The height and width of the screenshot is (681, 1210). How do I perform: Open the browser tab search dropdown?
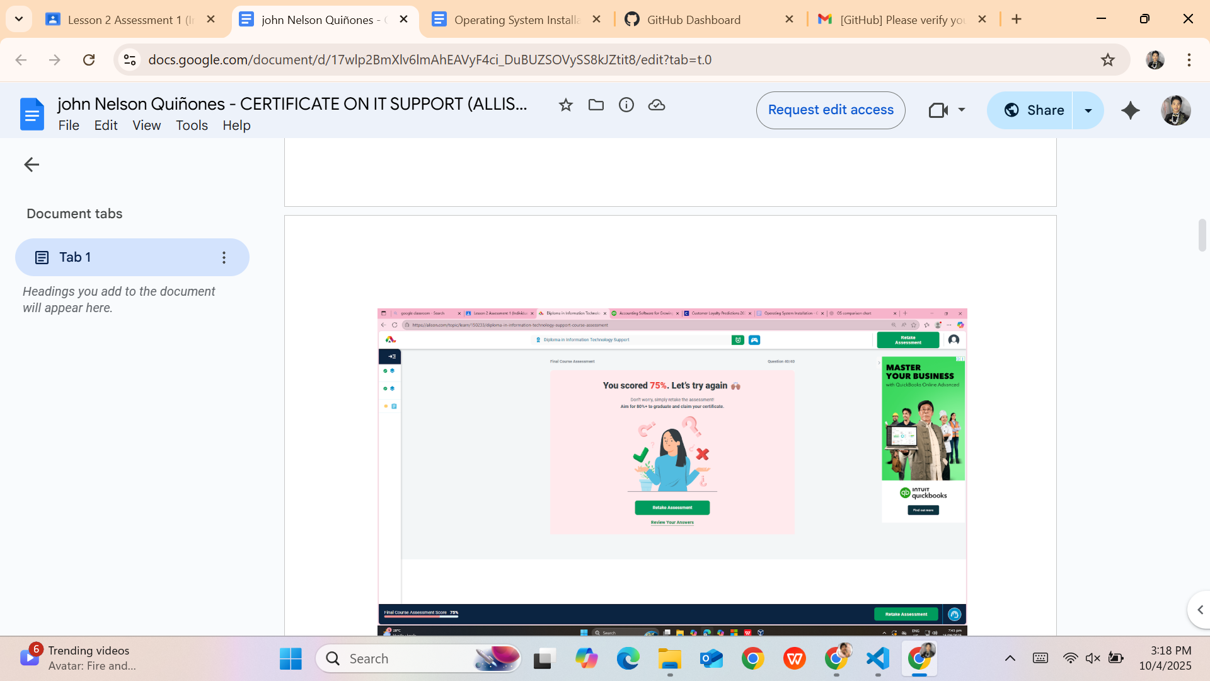coord(19,19)
